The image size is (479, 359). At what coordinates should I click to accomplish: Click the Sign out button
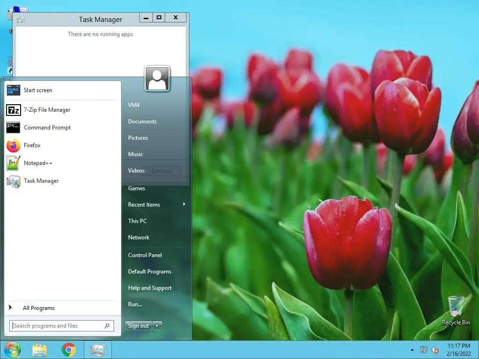coord(138,326)
